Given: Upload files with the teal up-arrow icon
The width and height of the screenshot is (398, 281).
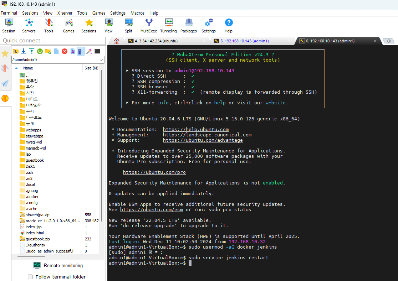Looking at the screenshot, I should (32, 51).
